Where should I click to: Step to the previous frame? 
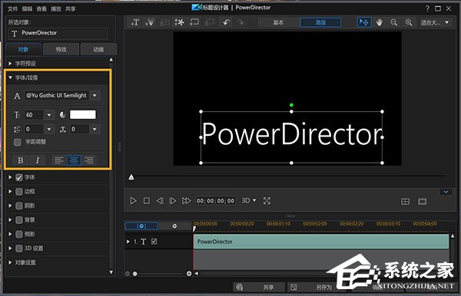pos(160,201)
